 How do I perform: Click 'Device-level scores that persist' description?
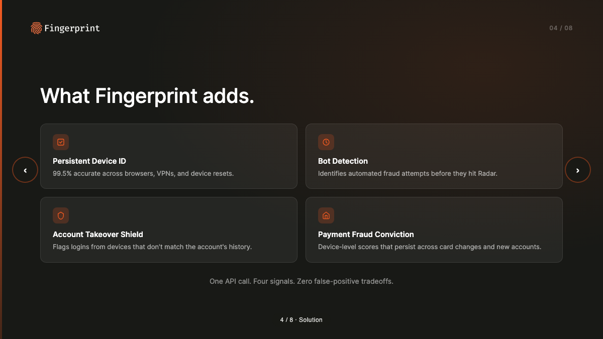point(430,247)
